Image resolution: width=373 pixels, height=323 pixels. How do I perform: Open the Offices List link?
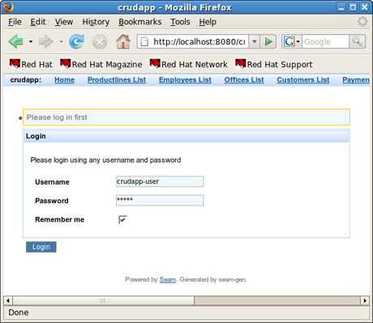pos(244,80)
